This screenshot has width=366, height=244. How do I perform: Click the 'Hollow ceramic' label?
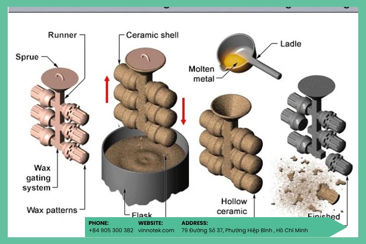(232, 206)
